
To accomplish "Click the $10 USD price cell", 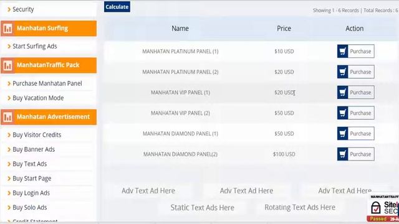I will pos(284,51).
